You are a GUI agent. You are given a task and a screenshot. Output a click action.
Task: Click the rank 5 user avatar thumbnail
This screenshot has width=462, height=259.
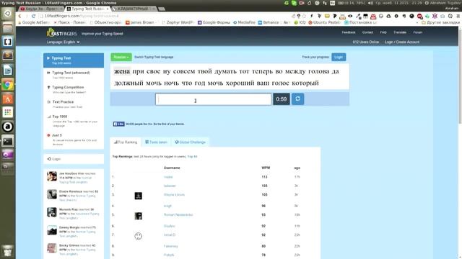138,216
